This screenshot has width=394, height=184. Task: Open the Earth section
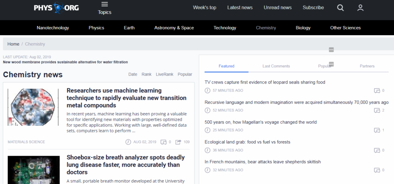[x=129, y=28]
